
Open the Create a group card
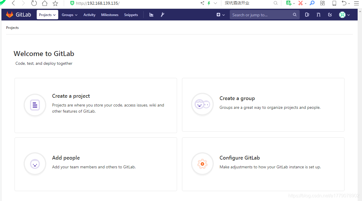[263, 105]
